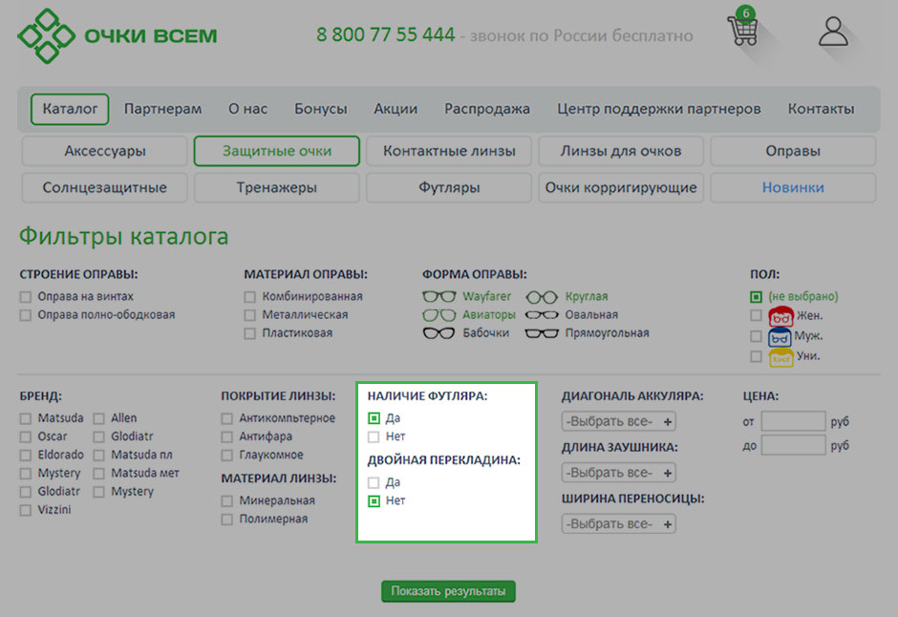Click the user account profile icon
This screenshot has height=617, width=898.
click(x=833, y=32)
